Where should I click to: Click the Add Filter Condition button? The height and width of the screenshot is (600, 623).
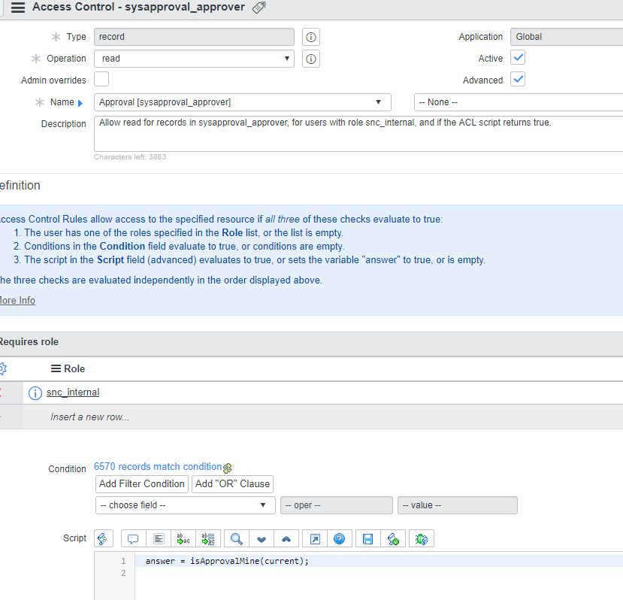point(142,483)
